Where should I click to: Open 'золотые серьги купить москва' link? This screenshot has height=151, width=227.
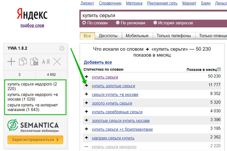(x=120, y=121)
